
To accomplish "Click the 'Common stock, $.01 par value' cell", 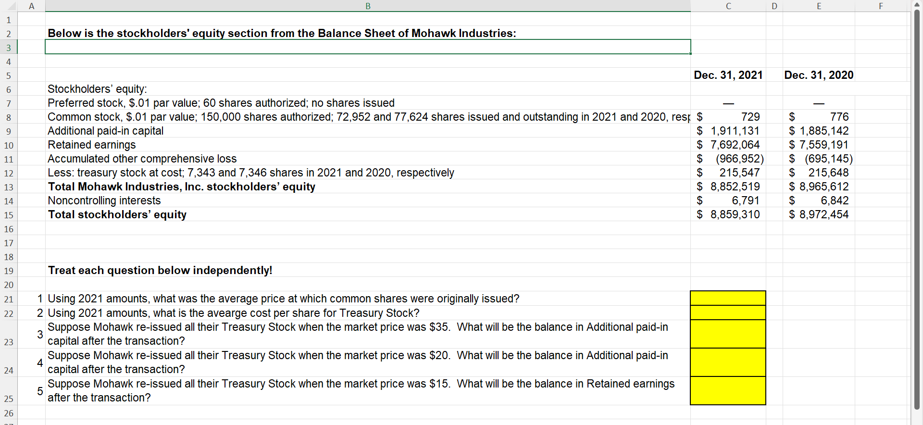I will [368, 117].
